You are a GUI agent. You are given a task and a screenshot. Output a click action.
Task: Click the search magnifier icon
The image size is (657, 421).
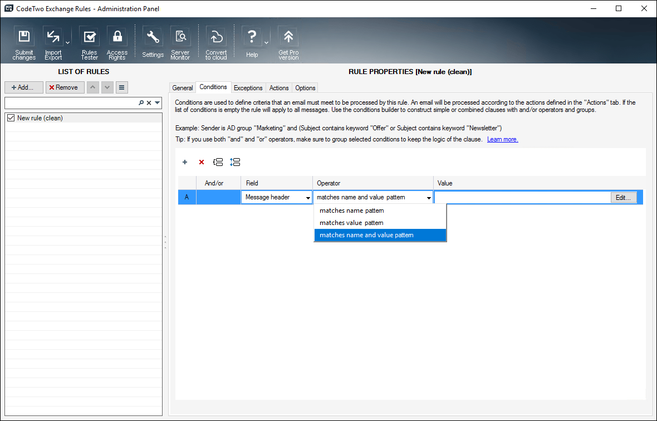pyautogui.click(x=141, y=102)
